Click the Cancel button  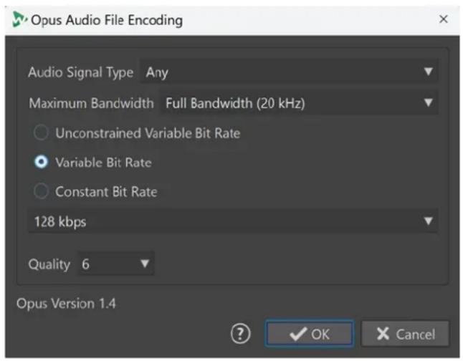(405, 334)
